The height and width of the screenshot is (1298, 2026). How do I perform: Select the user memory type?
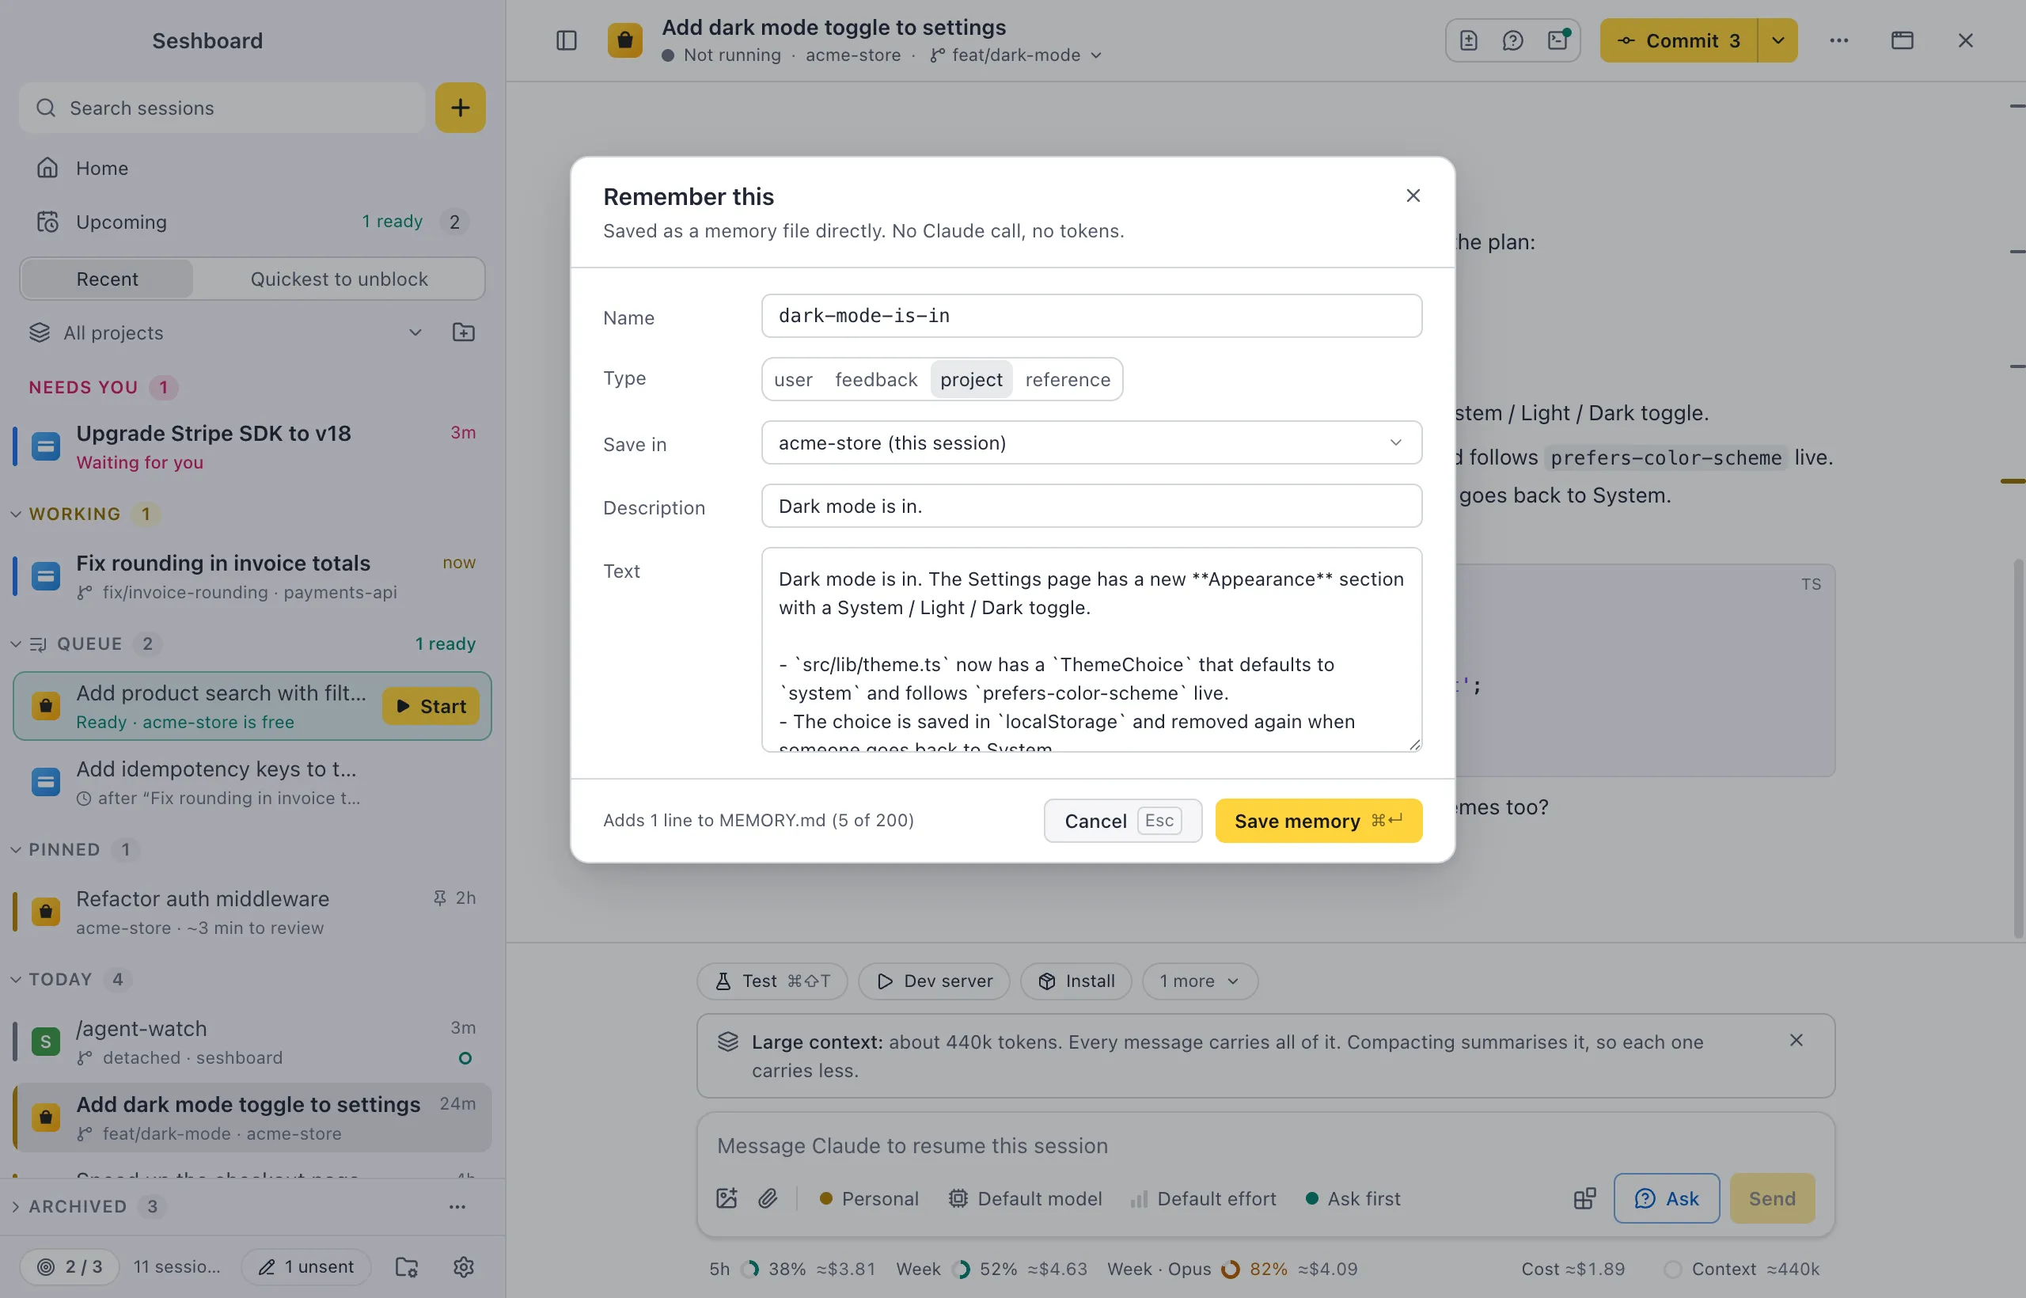coord(793,379)
